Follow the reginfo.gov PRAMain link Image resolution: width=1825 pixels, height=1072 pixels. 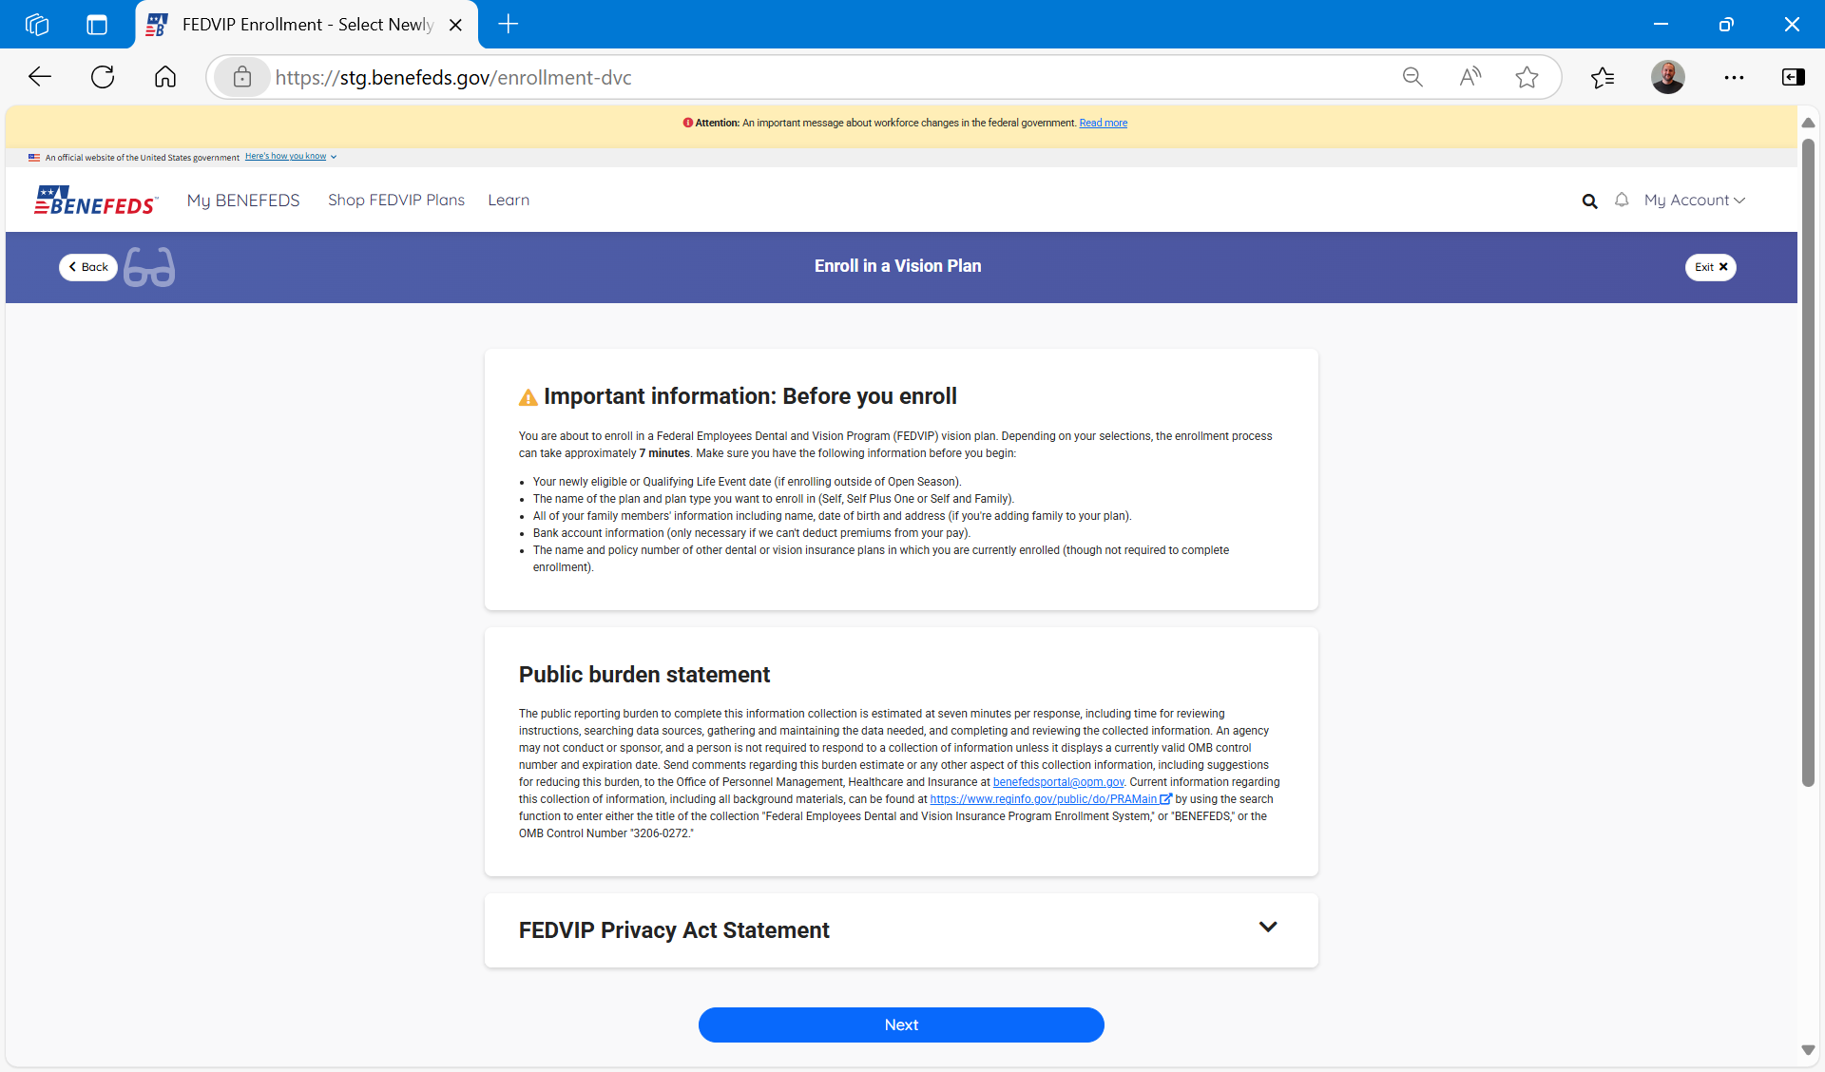click(1043, 799)
